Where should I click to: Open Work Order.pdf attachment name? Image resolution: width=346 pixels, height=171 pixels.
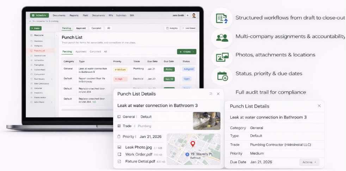(x=138, y=154)
